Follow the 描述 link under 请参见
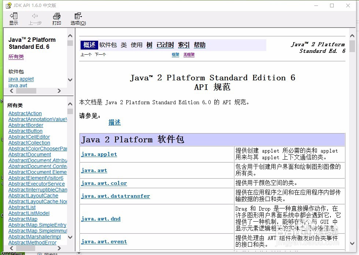 point(114,122)
